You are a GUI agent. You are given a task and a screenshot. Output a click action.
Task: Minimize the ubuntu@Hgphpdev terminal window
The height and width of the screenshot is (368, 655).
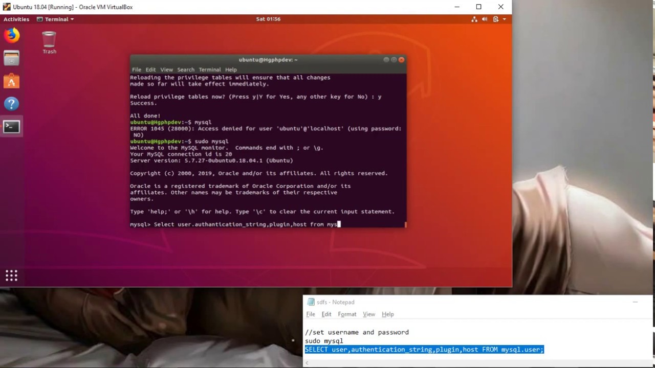click(x=386, y=60)
